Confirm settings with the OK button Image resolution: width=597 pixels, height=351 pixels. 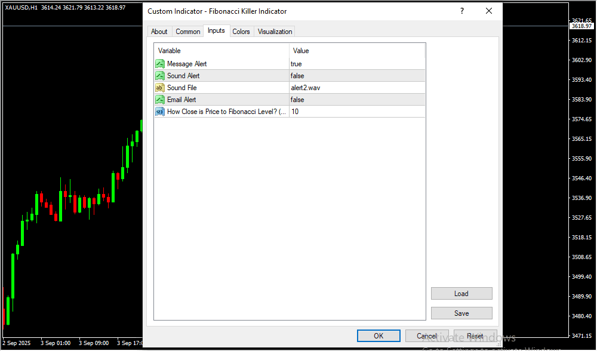tap(378, 336)
